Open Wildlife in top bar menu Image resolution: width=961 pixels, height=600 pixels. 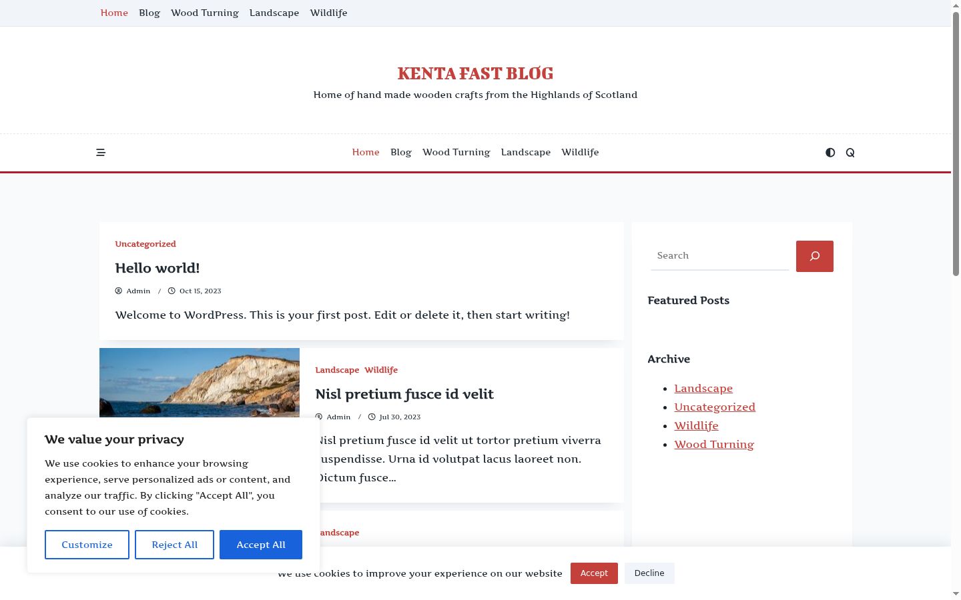pos(328,13)
